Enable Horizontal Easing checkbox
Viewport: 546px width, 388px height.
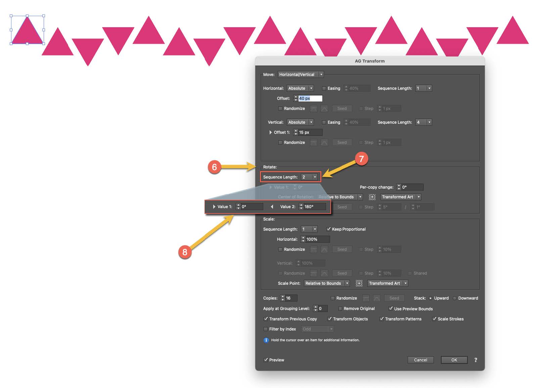click(x=324, y=88)
